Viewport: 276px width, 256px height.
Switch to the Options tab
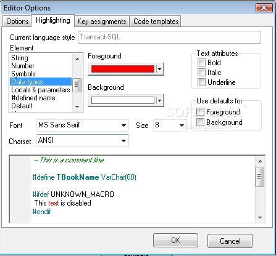pos(17,22)
